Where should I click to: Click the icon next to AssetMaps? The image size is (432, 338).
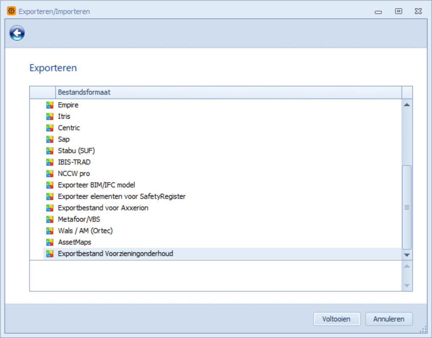click(x=50, y=242)
